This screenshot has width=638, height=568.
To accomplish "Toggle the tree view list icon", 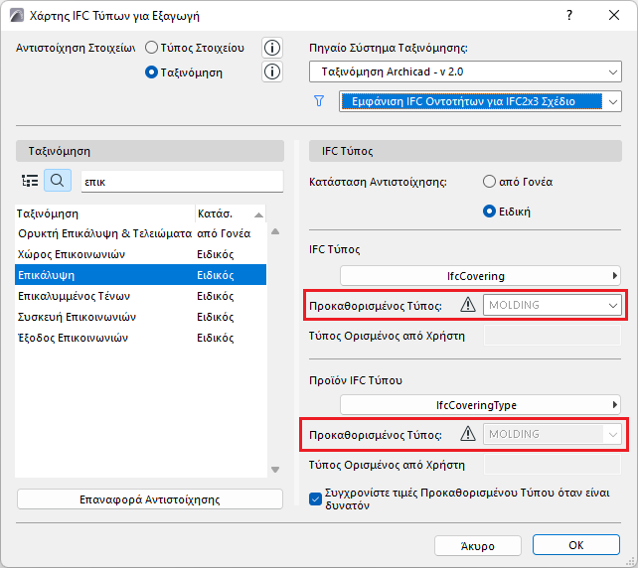I will (x=30, y=181).
